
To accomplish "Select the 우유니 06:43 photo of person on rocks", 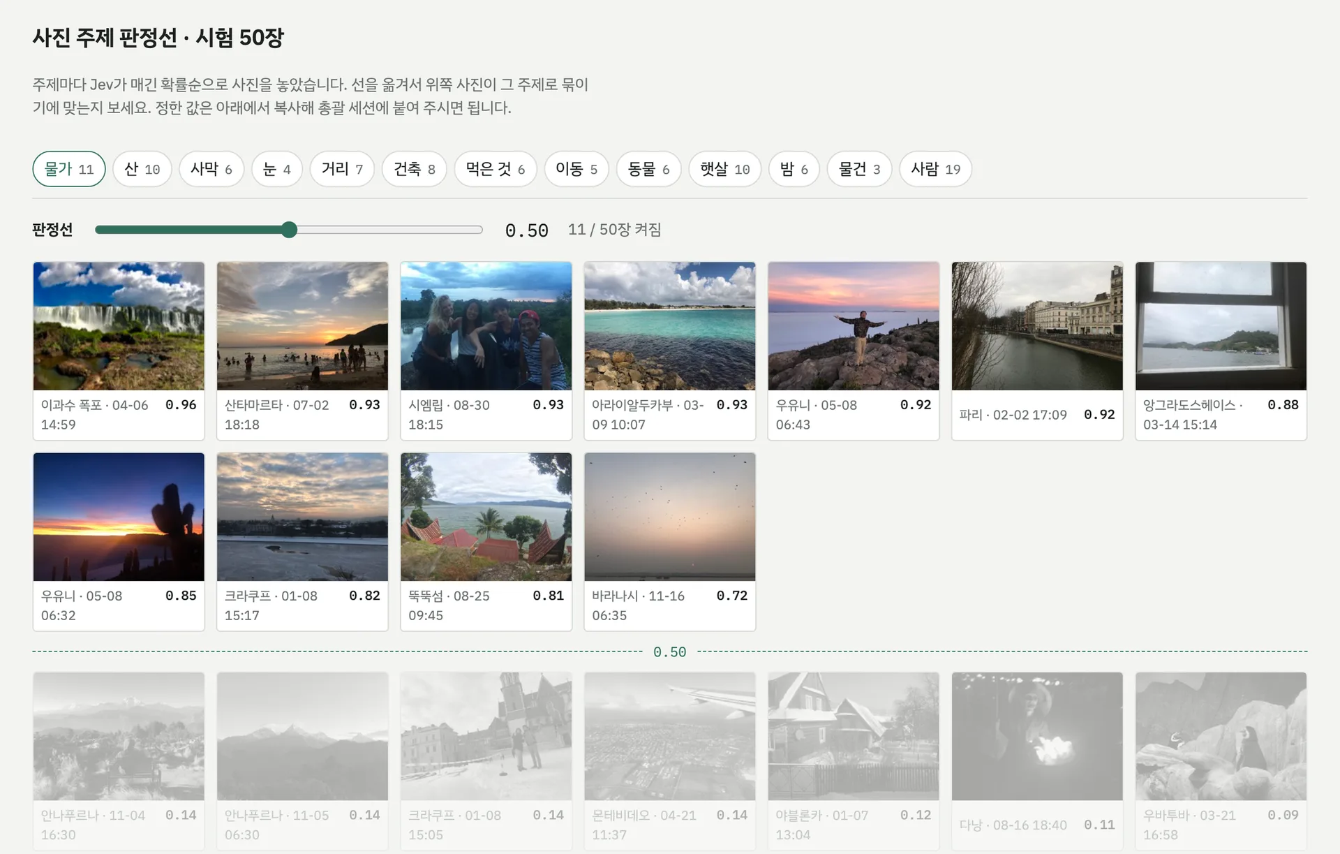I will tap(854, 326).
